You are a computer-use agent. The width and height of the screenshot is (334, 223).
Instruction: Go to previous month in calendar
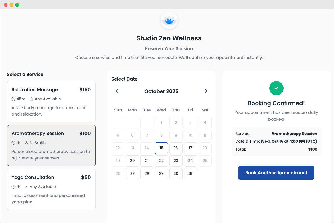pyautogui.click(x=117, y=91)
